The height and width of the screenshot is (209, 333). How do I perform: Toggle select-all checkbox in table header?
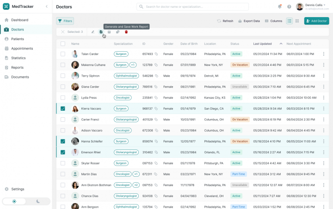click(x=63, y=44)
